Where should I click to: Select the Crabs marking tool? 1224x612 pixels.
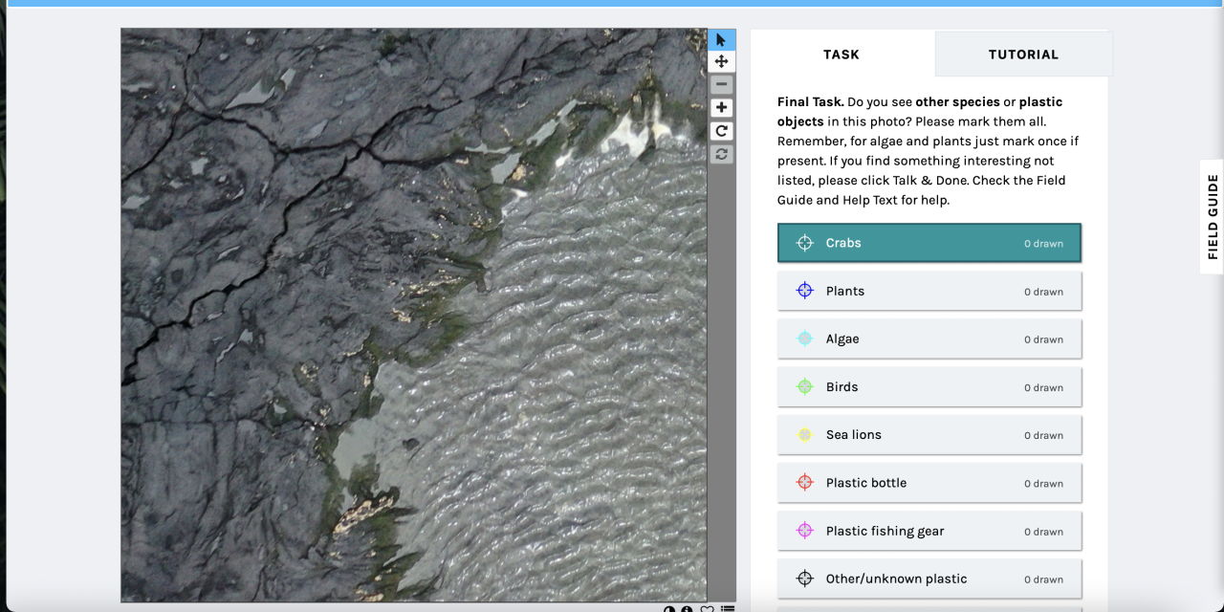(x=929, y=243)
